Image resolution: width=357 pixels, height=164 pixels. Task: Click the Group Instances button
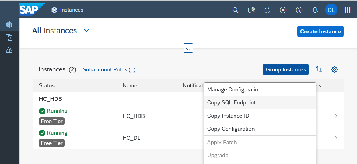coord(286,69)
